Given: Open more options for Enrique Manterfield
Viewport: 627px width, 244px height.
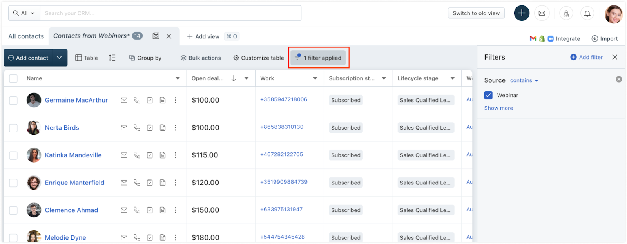Looking at the screenshot, I should tap(176, 183).
